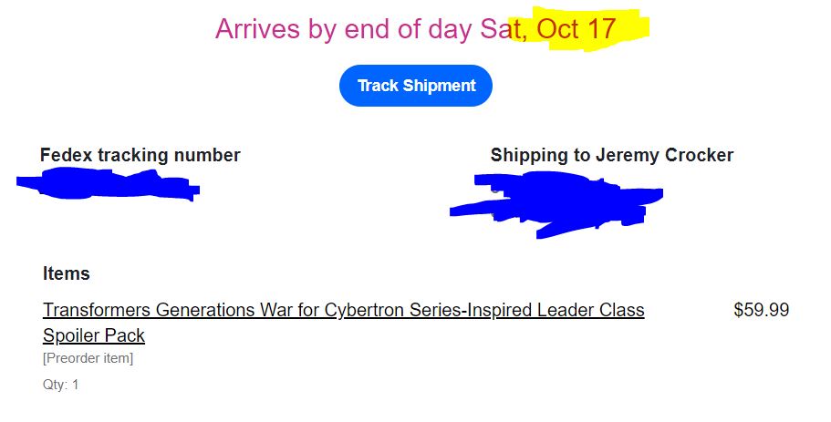Screen dimensions: 831x422
Task: Click the Arrives by end of day heading
Action: [x=416, y=28]
